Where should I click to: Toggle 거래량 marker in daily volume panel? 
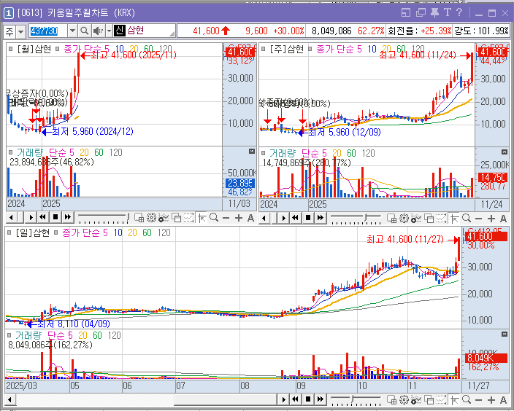[x=9, y=335]
